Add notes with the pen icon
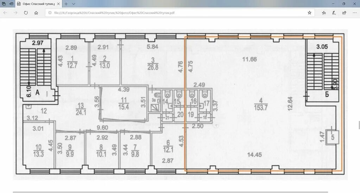 point(334,13)
